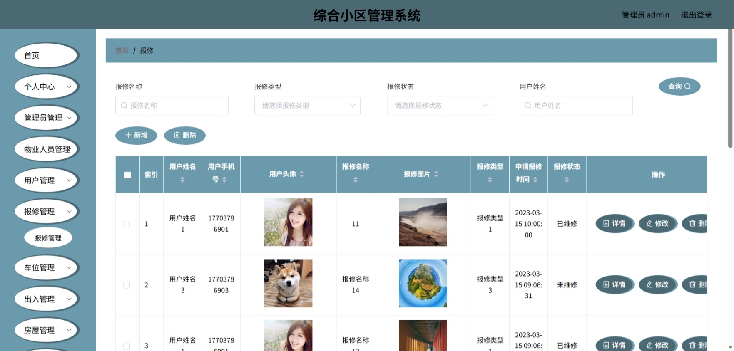Sort by 报修状态 column arrows
The height and width of the screenshot is (351, 734).
(567, 180)
